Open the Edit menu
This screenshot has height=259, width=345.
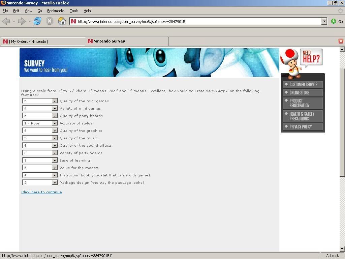pyautogui.click(x=16, y=11)
